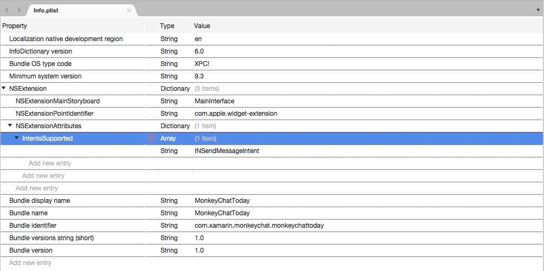The height and width of the screenshot is (271, 544).
Task: Open the tab list dropdown arrow
Action: pos(537,10)
